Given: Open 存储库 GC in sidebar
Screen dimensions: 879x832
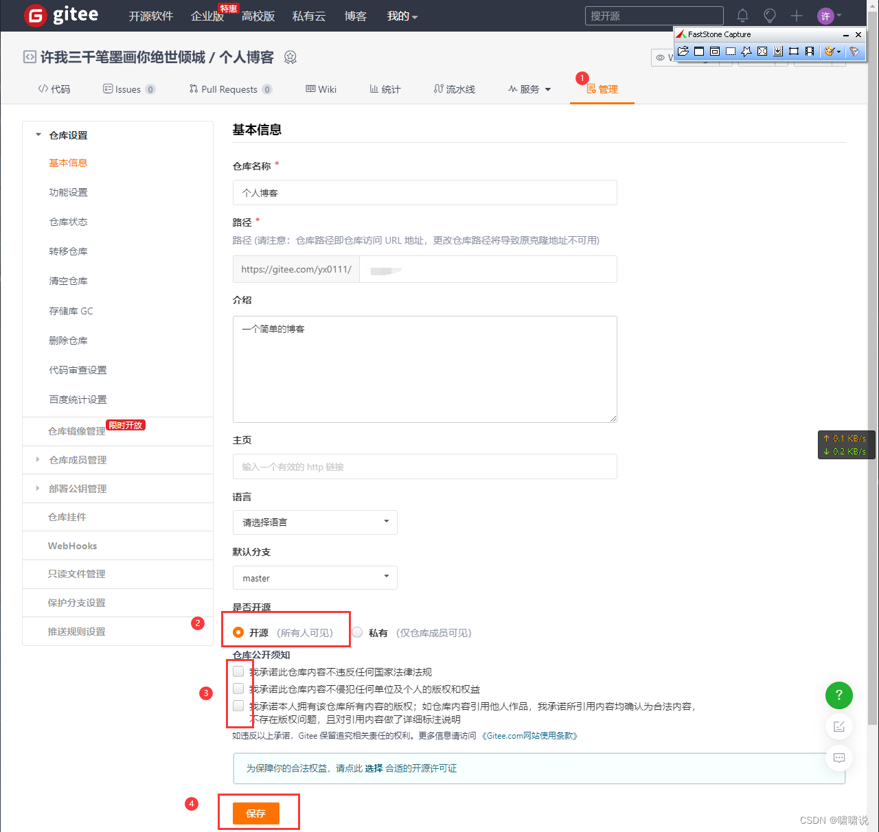Looking at the screenshot, I should tap(71, 311).
